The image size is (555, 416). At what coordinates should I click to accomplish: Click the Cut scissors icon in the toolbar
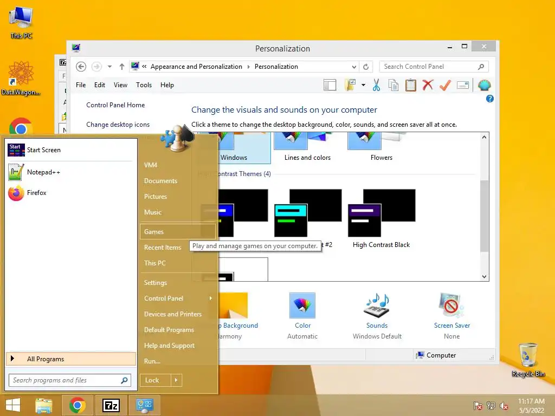(x=376, y=85)
